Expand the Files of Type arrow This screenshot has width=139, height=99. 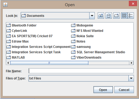(x=131, y=78)
